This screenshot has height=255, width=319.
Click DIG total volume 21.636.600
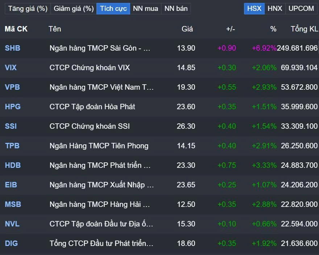coord(299,243)
